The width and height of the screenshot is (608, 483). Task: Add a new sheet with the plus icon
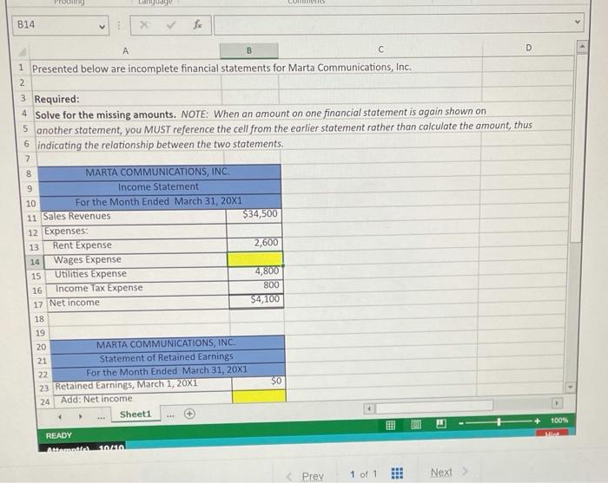[189, 414]
